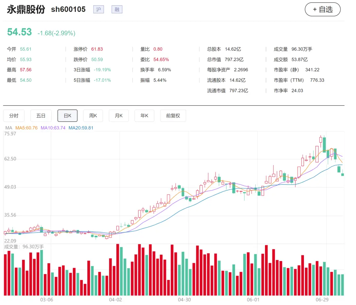This screenshot has height=305, width=356.
Task: Click the MA5:60.76 indicator label
Action: point(26,128)
